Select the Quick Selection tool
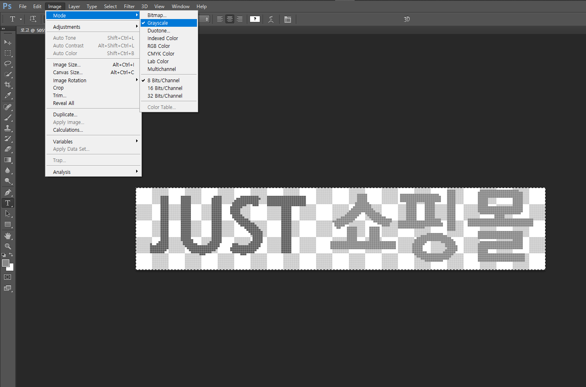This screenshot has height=387, width=586. (x=8, y=74)
